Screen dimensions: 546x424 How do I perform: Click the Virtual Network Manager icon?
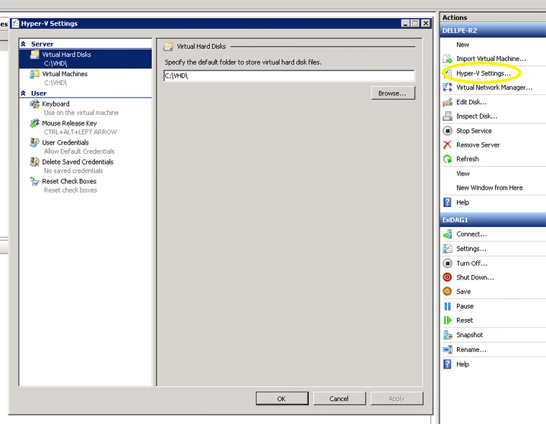point(448,88)
